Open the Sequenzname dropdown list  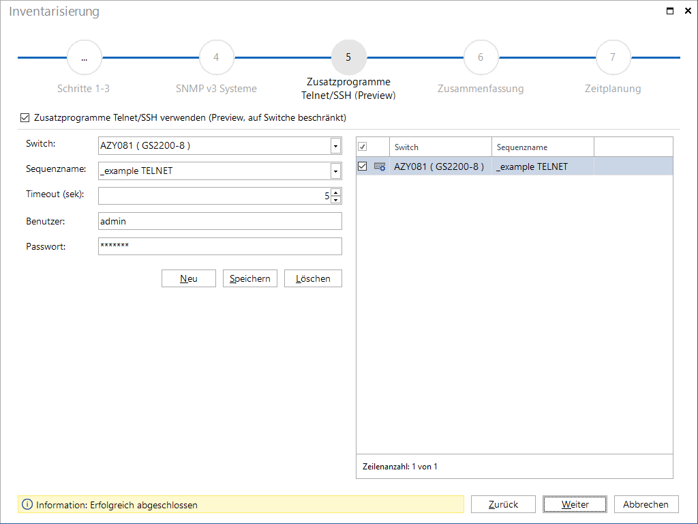[335, 171]
